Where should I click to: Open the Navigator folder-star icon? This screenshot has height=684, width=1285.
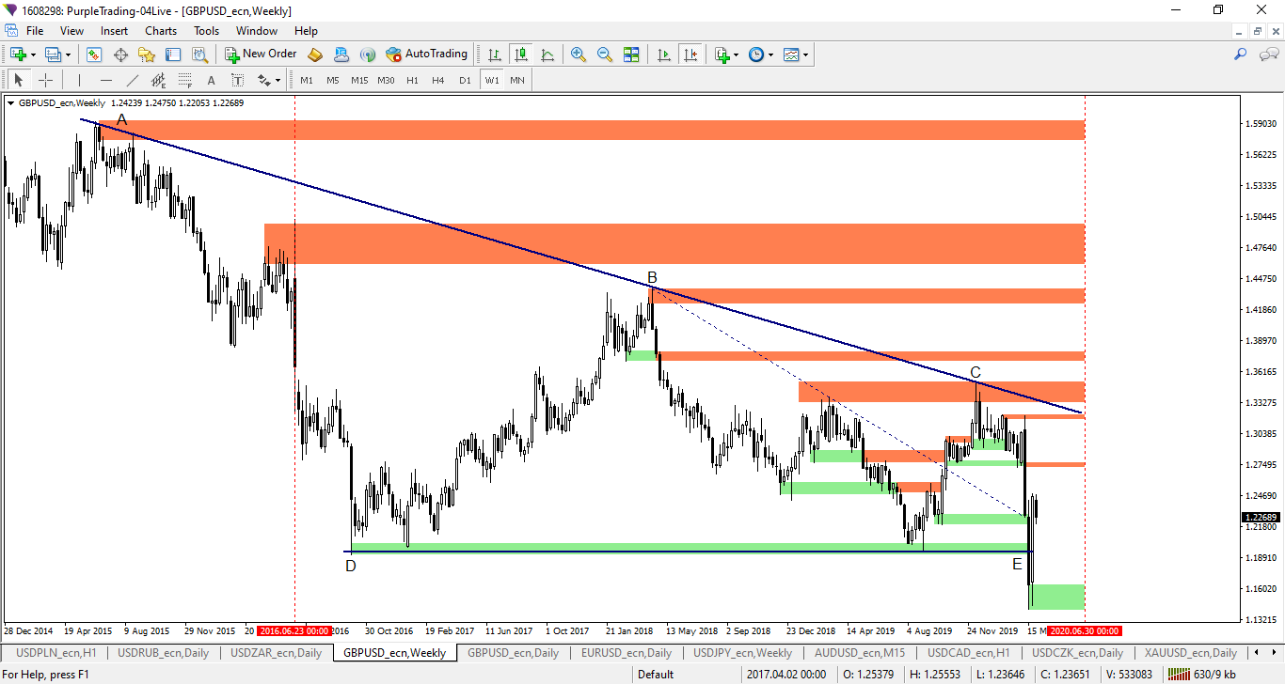tap(147, 54)
